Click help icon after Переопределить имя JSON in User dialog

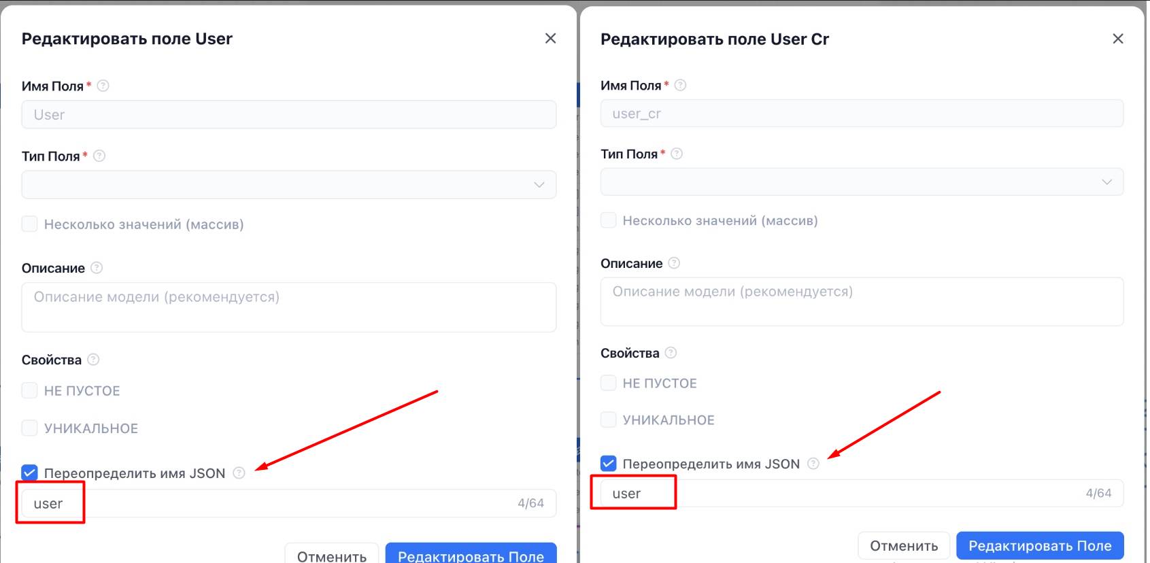(239, 473)
